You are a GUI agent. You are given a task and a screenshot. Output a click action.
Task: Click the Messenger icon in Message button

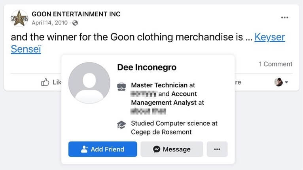[x=157, y=149]
